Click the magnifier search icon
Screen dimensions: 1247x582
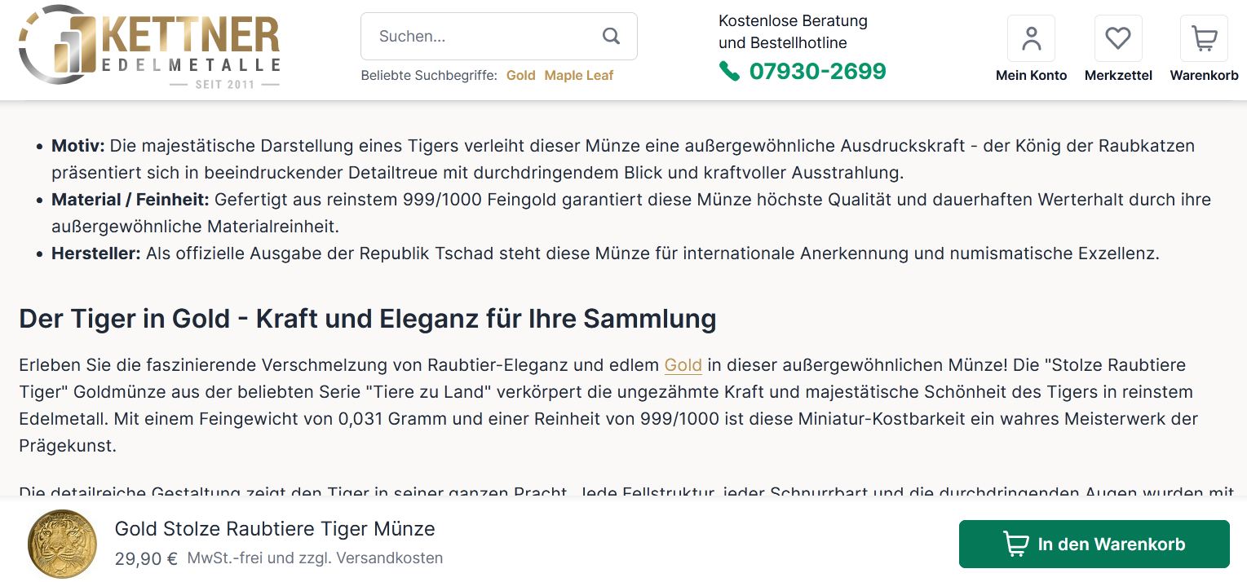point(611,36)
